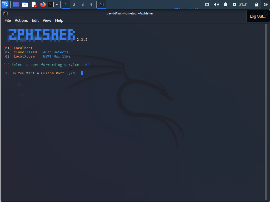Click the entered value 02
The height and width of the screenshot is (202, 270).
tap(87, 65)
